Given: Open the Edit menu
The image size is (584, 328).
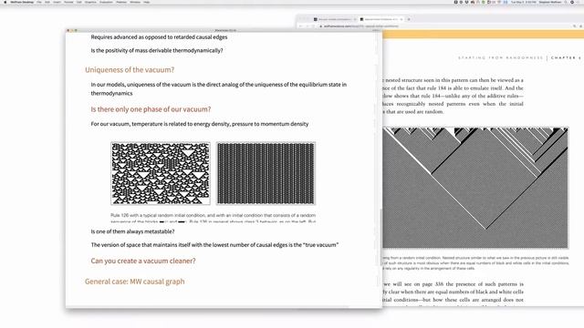Looking at the screenshot, I should (47, 2).
